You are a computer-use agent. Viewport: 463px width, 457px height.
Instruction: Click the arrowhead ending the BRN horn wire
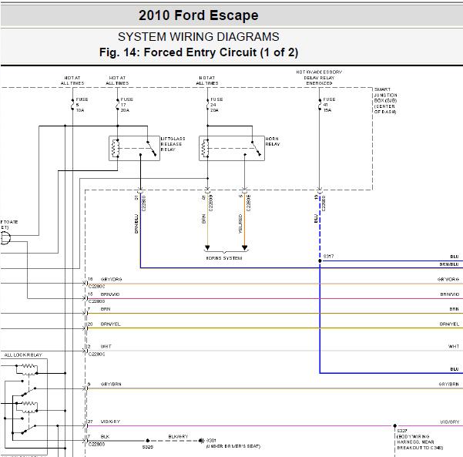207,247
